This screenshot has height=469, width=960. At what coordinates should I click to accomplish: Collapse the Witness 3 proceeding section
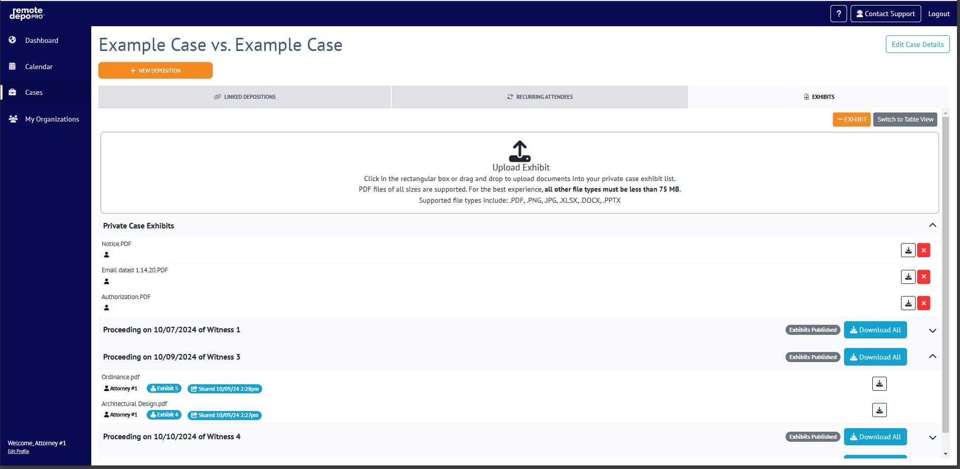pos(932,357)
